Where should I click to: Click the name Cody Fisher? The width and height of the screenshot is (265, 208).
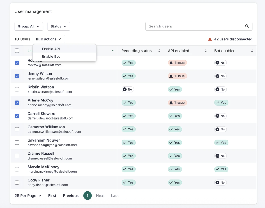click(x=39, y=180)
